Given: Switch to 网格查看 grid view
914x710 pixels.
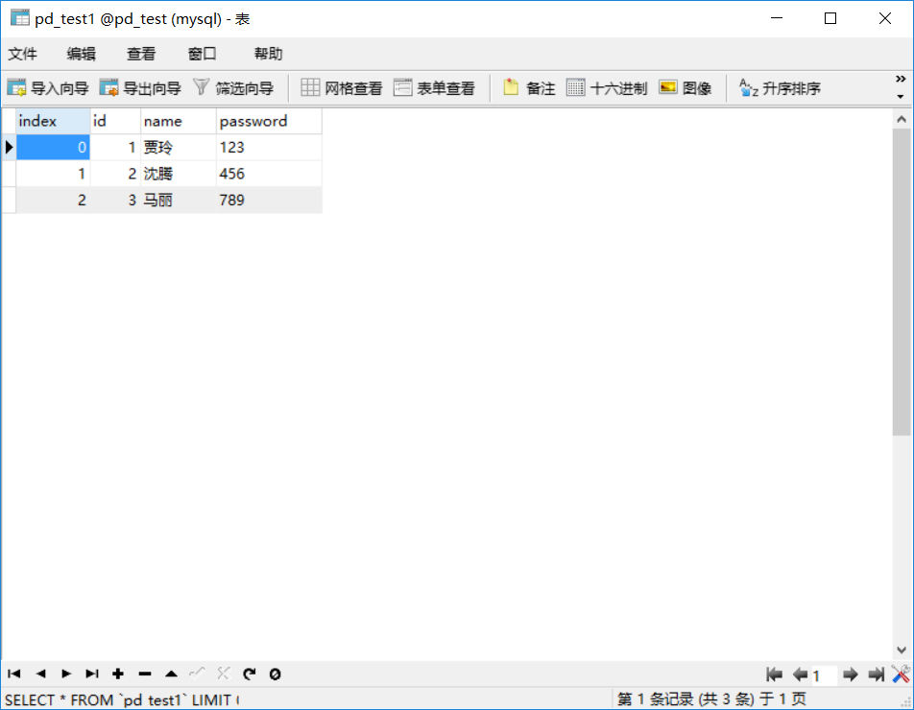Looking at the screenshot, I should 342,88.
